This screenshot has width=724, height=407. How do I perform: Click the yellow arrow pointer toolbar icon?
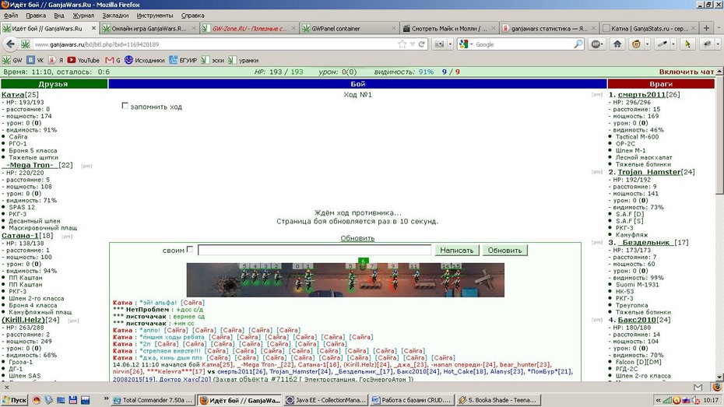[x=687, y=44]
